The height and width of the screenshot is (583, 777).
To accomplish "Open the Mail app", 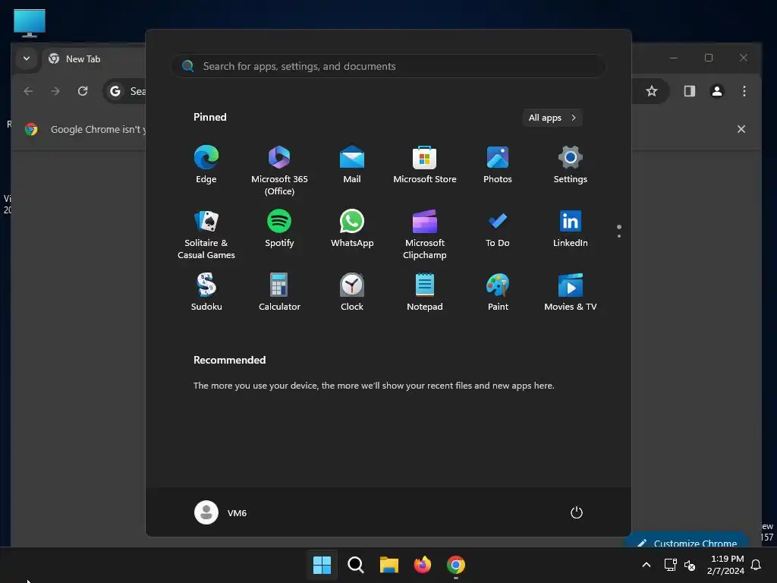I will (352, 165).
